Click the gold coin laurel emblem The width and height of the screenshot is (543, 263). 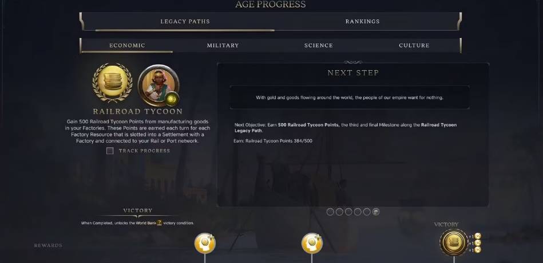(x=112, y=83)
